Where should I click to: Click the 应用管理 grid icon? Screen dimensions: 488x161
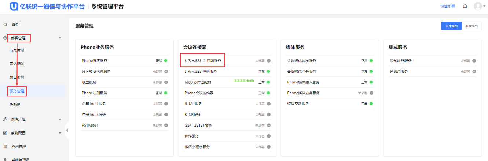point(5,146)
